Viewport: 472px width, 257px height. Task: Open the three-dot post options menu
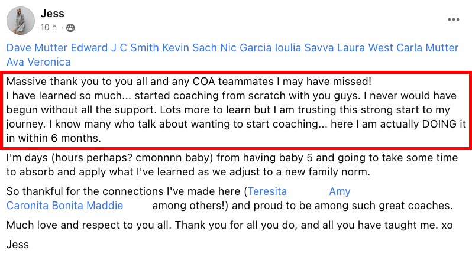pos(453,19)
